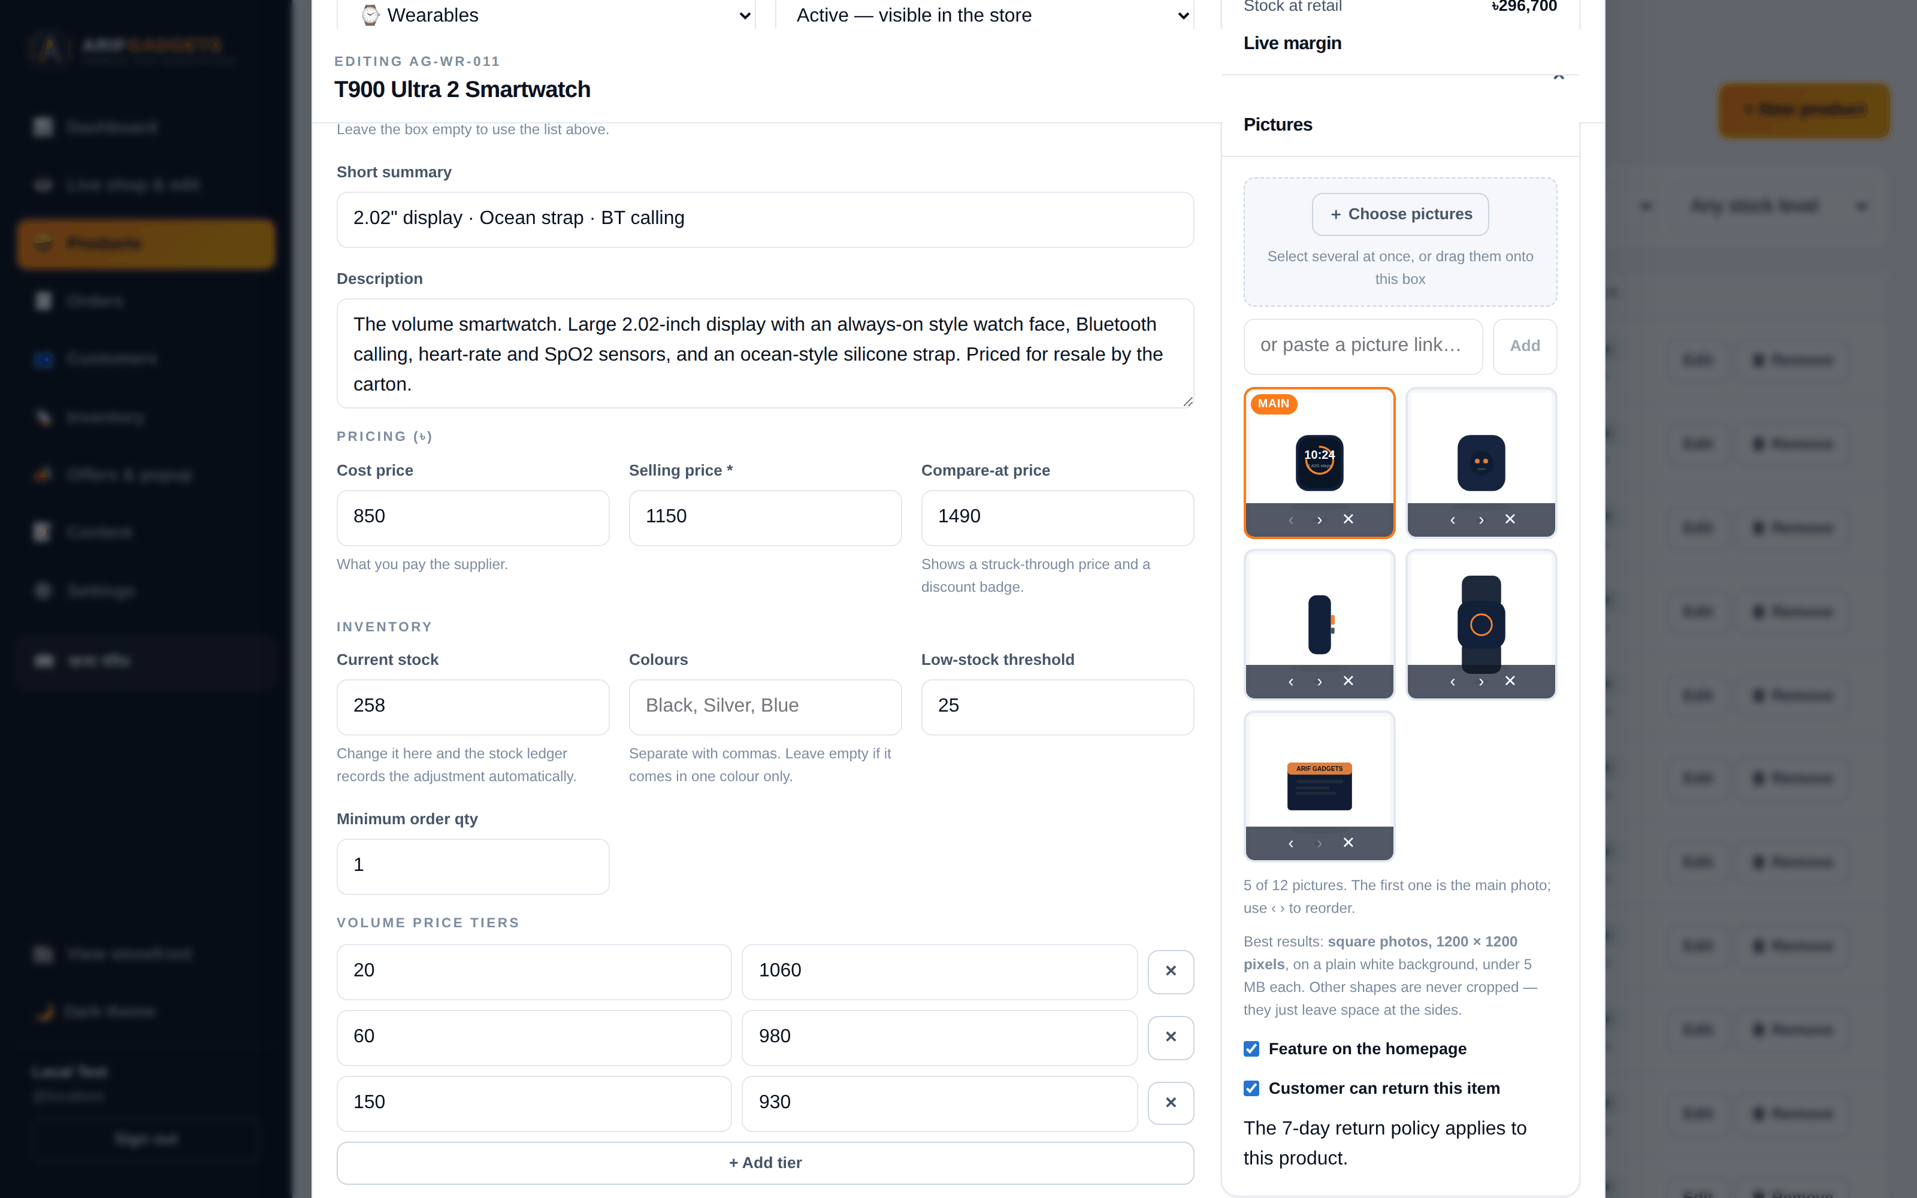
Task: Click the Live margin heading
Action: pos(1292,43)
